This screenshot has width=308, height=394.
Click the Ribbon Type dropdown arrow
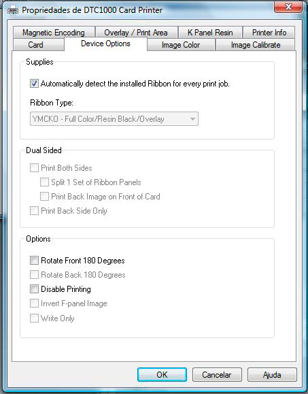(192, 119)
